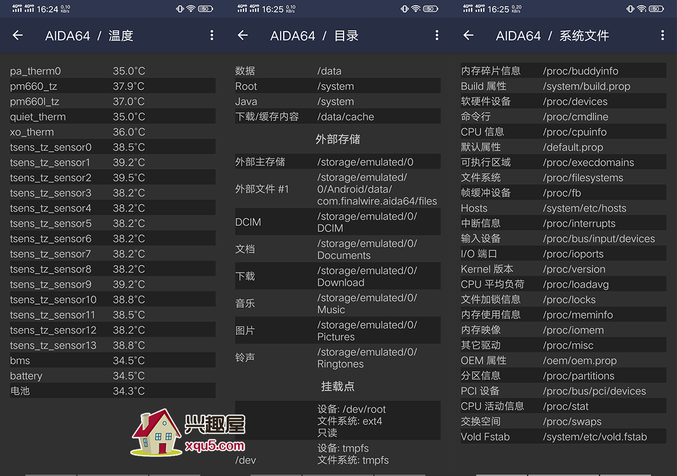Tap the 下载 Download row

click(x=338, y=276)
